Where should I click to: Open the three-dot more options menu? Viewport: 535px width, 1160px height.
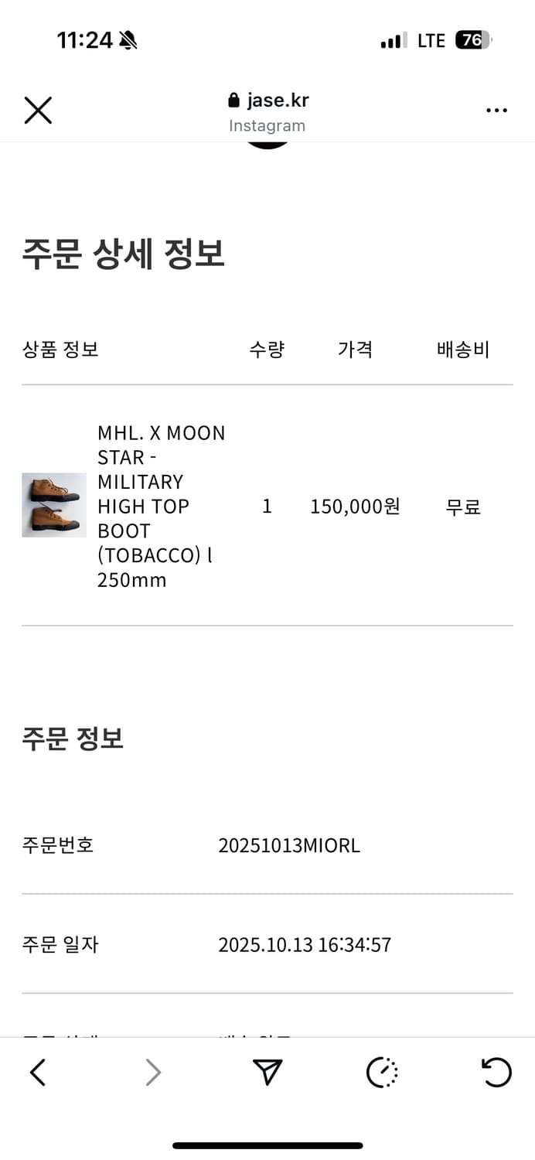tap(496, 111)
